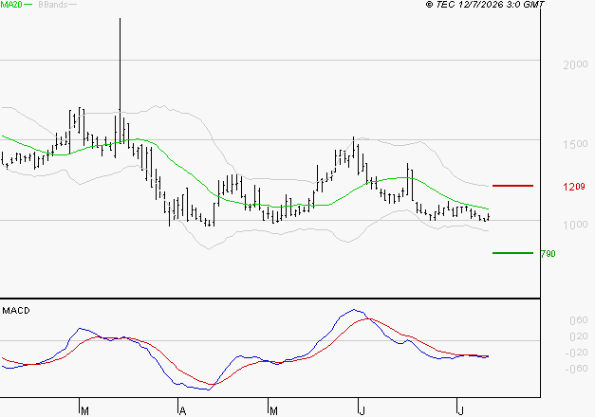Image resolution: width=595 pixels, height=417 pixels.
Task: Click the first J month marker
Action: tap(363, 411)
